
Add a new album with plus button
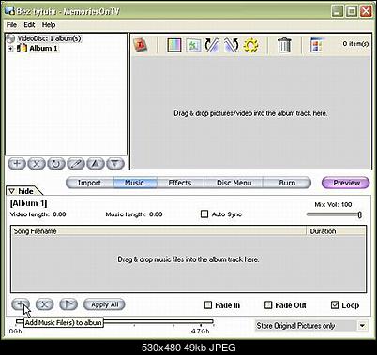coord(17,164)
